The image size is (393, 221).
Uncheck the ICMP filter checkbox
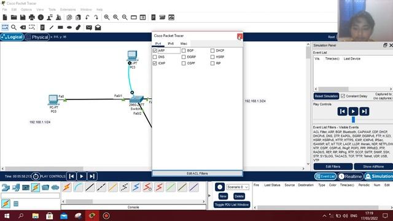155,63
